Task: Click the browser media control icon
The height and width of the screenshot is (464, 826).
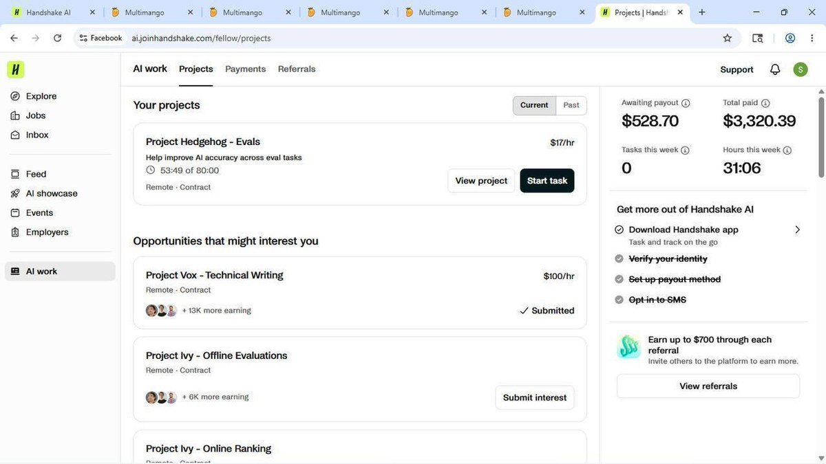Action: 758,38
